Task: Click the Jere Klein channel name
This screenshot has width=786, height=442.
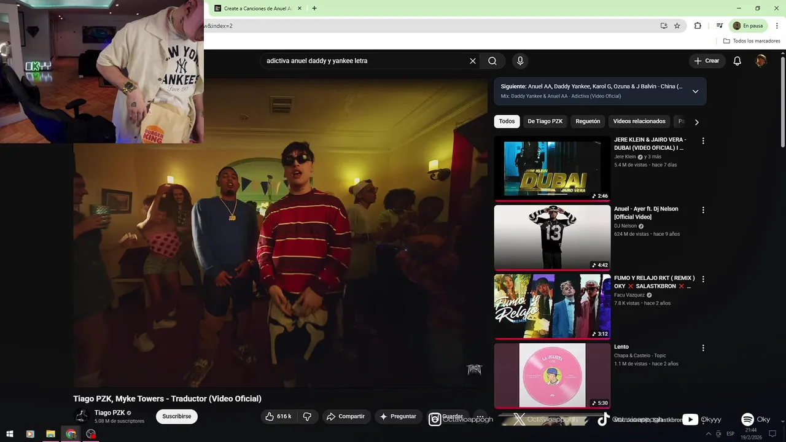Action: click(x=625, y=157)
